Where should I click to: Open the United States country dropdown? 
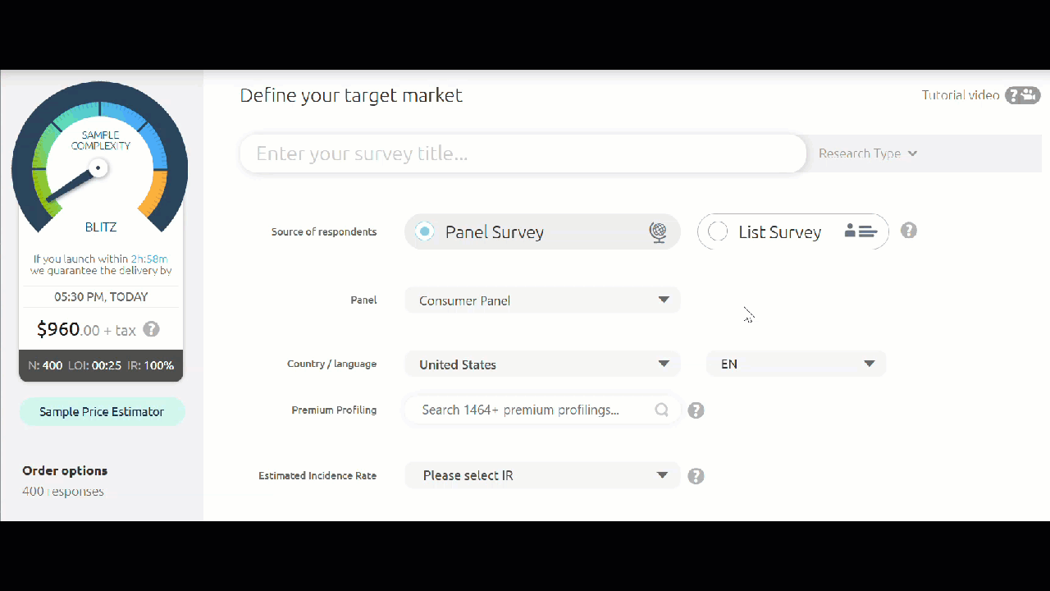(x=543, y=364)
